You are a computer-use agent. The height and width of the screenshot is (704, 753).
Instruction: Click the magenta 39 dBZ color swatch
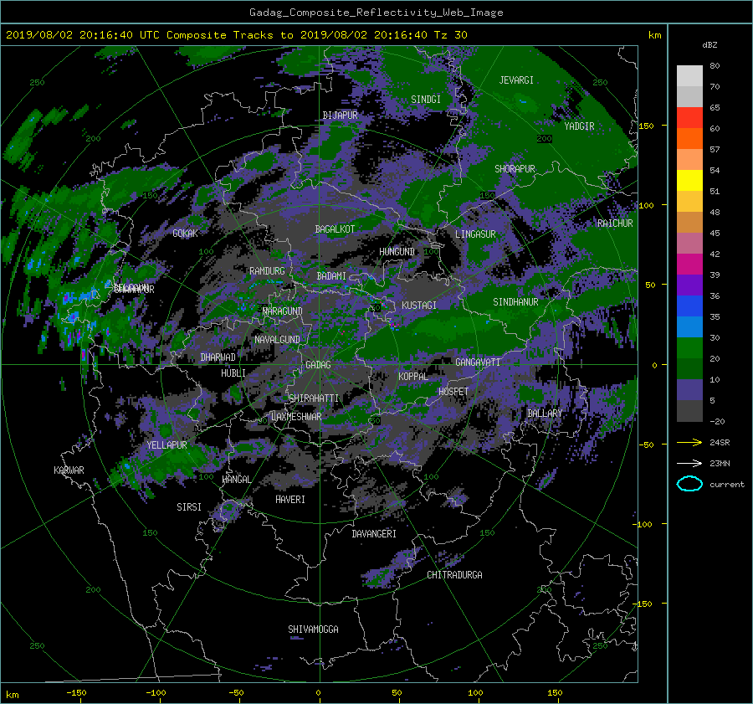click(689, 264)
